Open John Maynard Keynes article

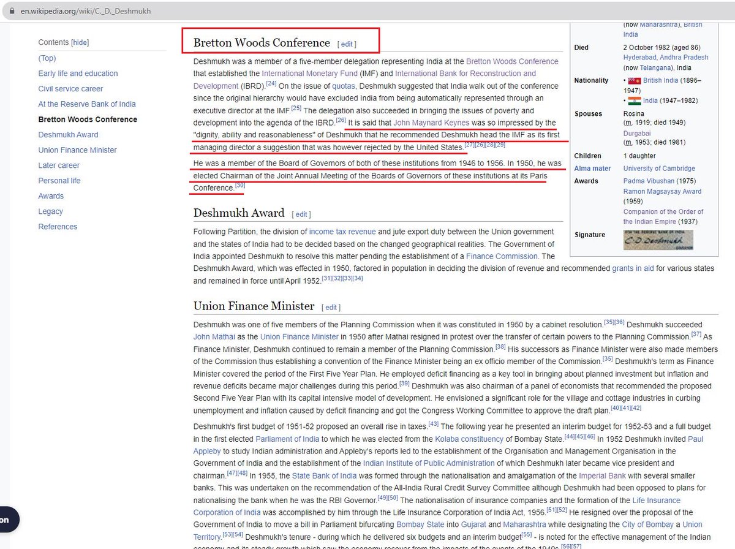[431, 123]
